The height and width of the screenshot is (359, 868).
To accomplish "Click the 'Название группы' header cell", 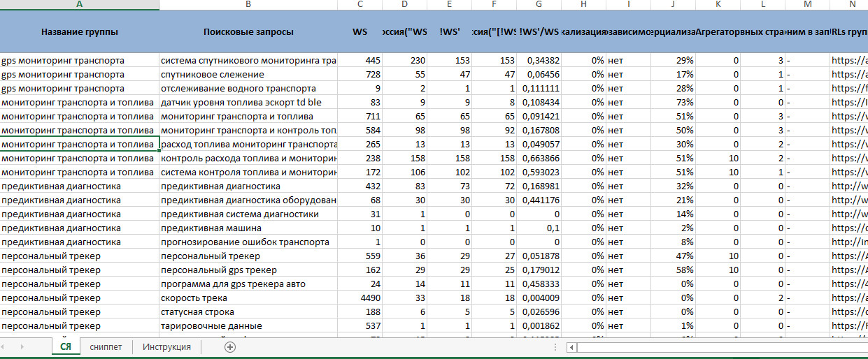I will [79, 32].
